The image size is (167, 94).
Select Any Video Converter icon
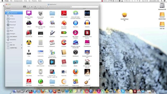click(64, 23)
